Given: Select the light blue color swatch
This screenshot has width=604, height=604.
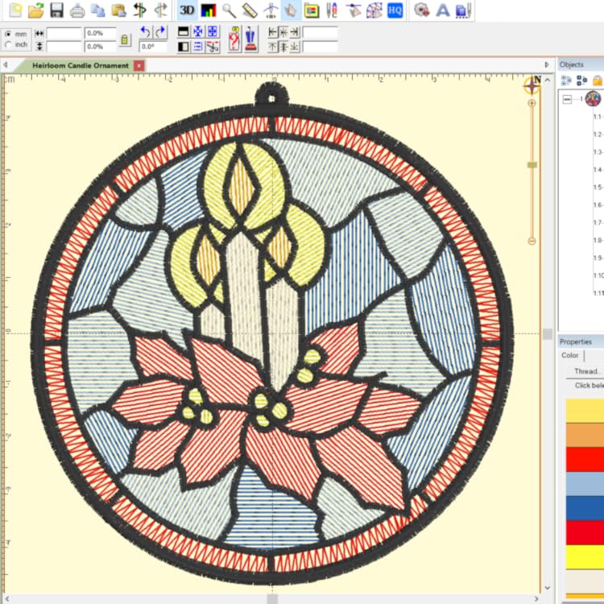Looking at the screenshot, I should pos(585,484).
